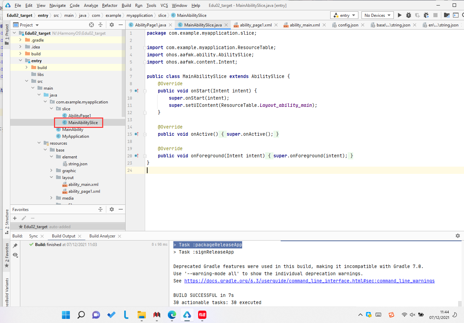Image resolution: width=464 pixels, height=323 pixels.
Task: Unfold the onForeground method at line 20
Action: (145, 156)
